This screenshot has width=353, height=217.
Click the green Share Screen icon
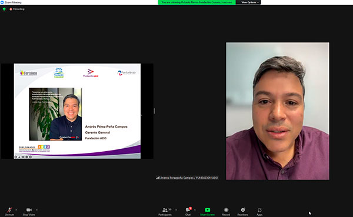click(x=208, y=210)
